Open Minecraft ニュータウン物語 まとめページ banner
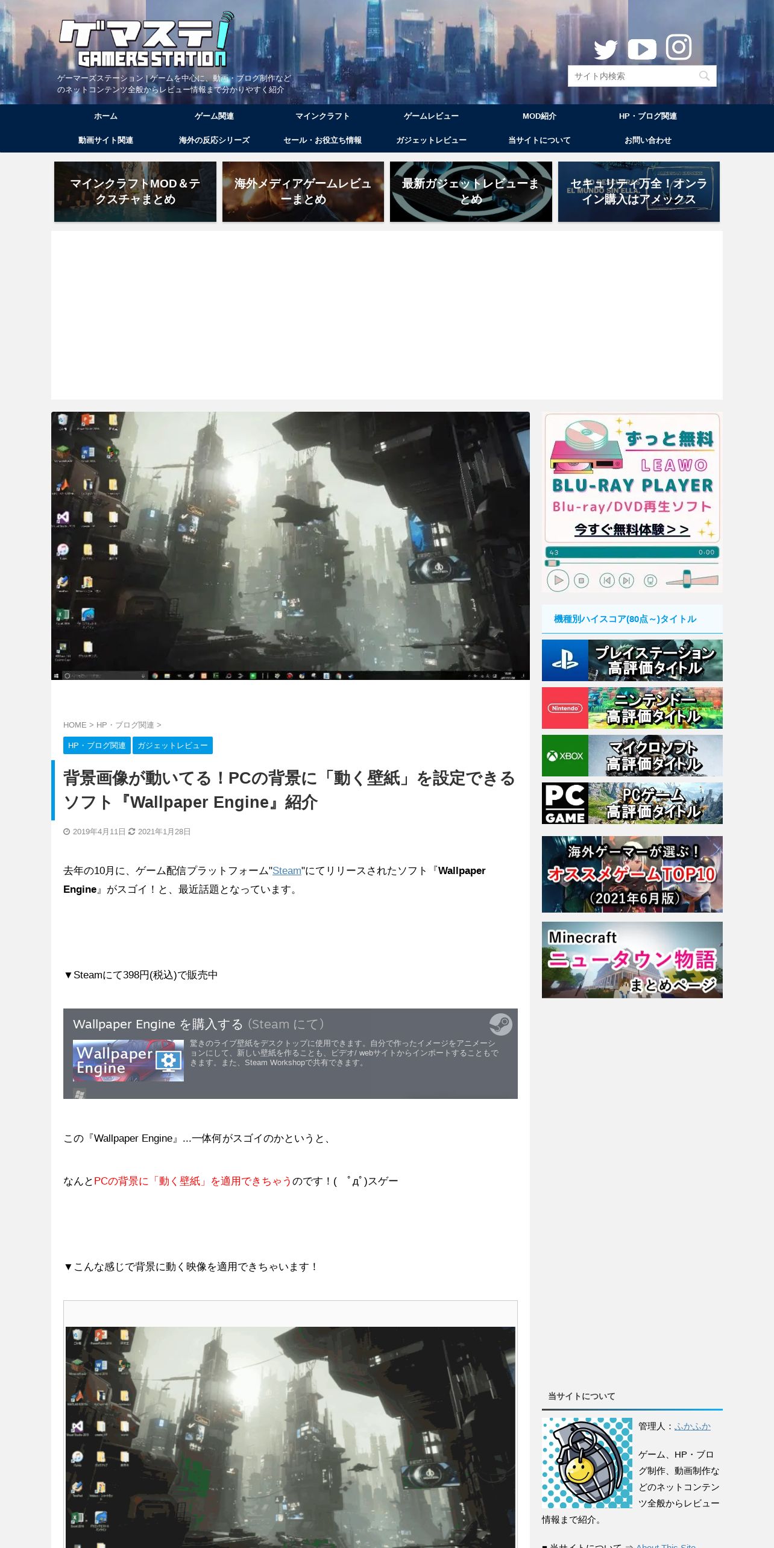The height and width of the screenshot is (1548, 774). pyautogui.click(x=632, y=960)
